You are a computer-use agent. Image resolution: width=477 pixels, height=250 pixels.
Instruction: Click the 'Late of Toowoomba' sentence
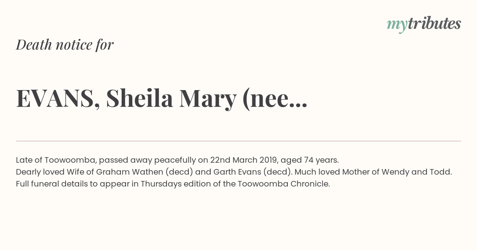tap(177, 160)
